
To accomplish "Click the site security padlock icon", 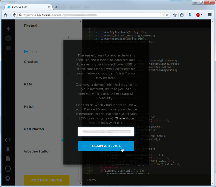I will 20,15.
